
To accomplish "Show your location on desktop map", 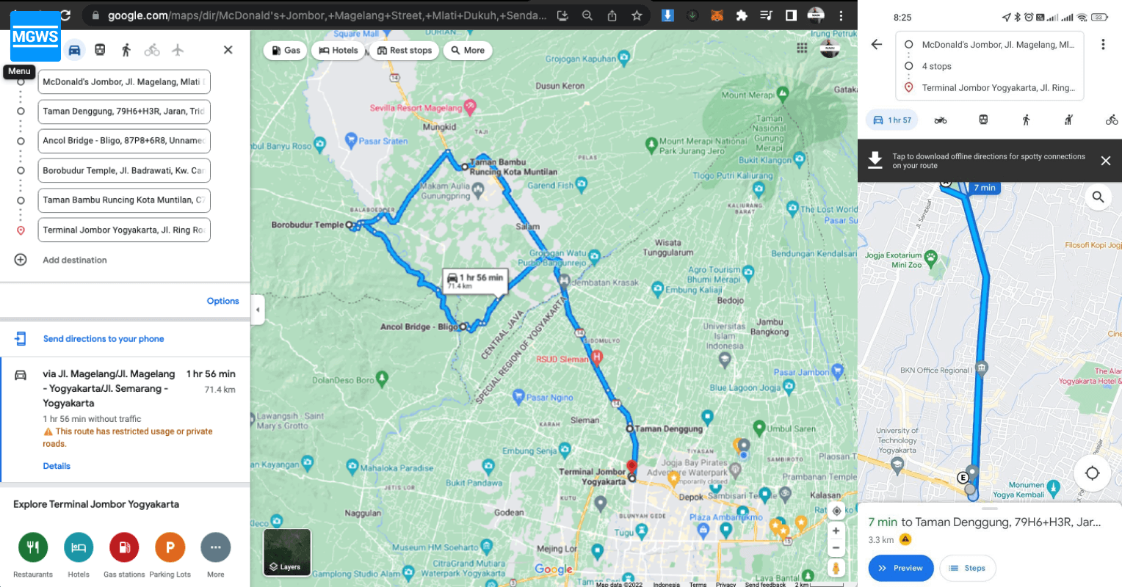I will [836, 511].
